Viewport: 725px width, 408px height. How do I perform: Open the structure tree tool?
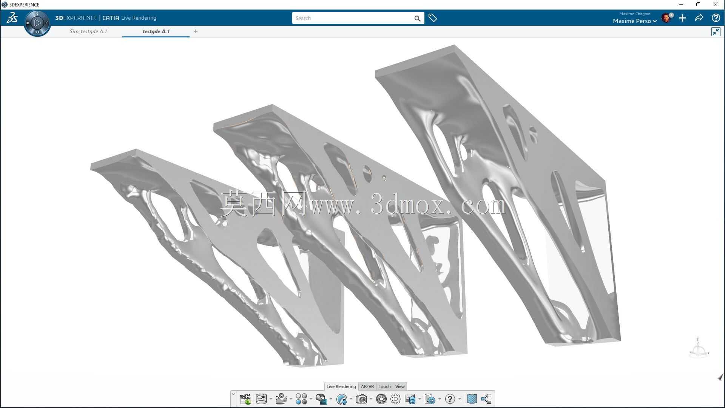[486, 399]
